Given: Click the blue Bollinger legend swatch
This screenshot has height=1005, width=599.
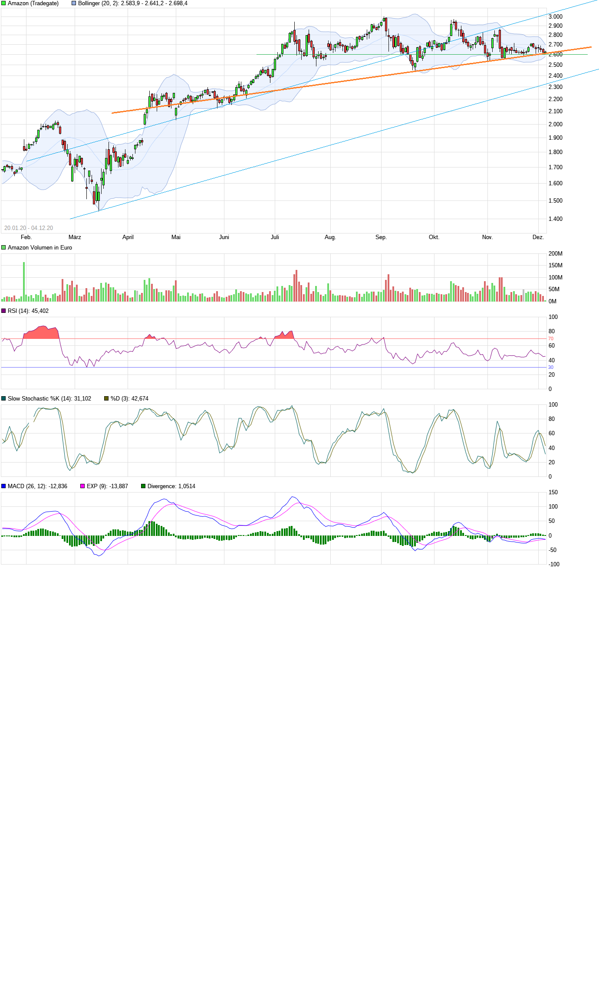Looking at the screenshot, I should (74, 3).
